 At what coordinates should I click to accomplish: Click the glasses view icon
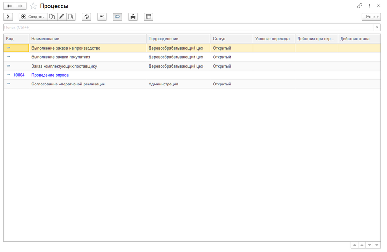pos(102,17)
